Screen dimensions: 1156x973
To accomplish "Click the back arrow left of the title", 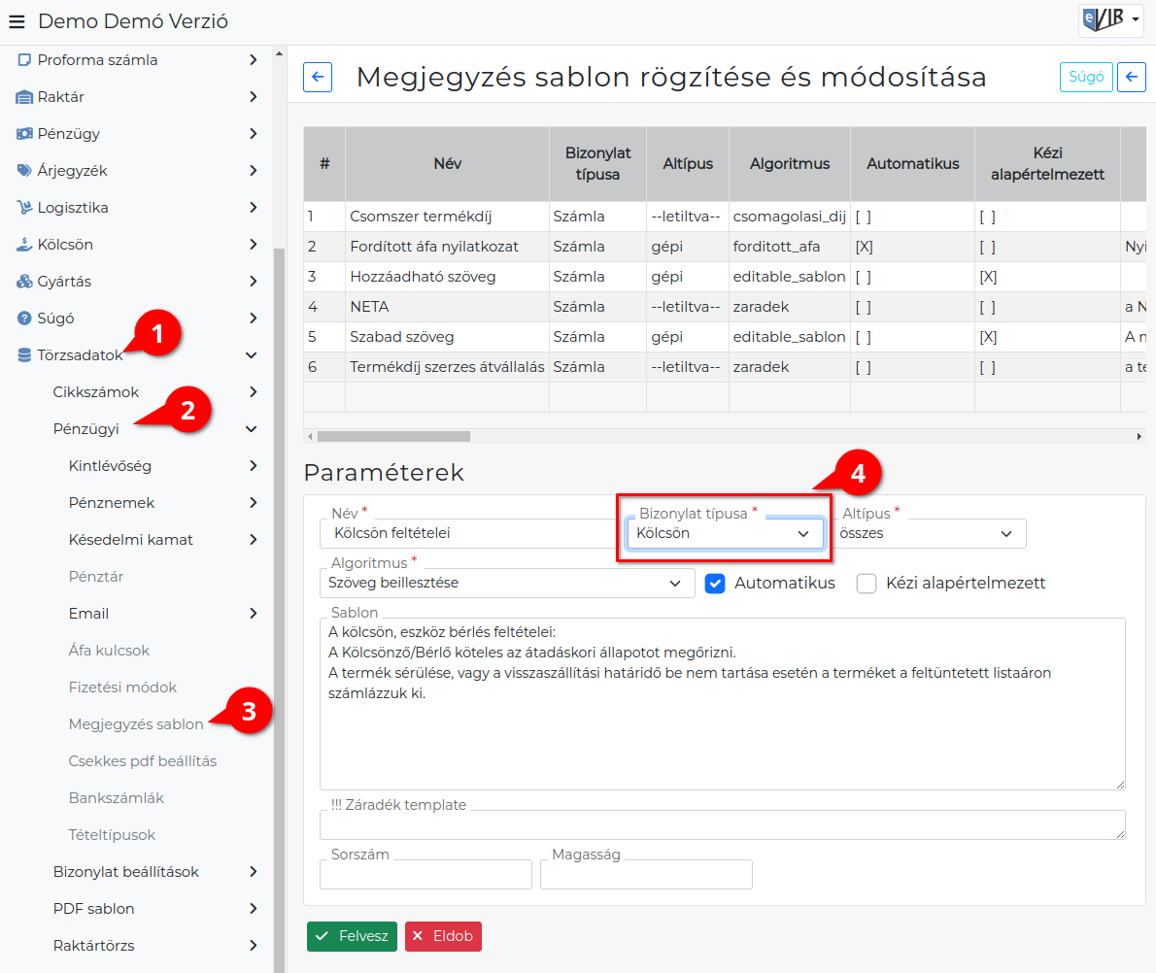I will click(318, 77).
